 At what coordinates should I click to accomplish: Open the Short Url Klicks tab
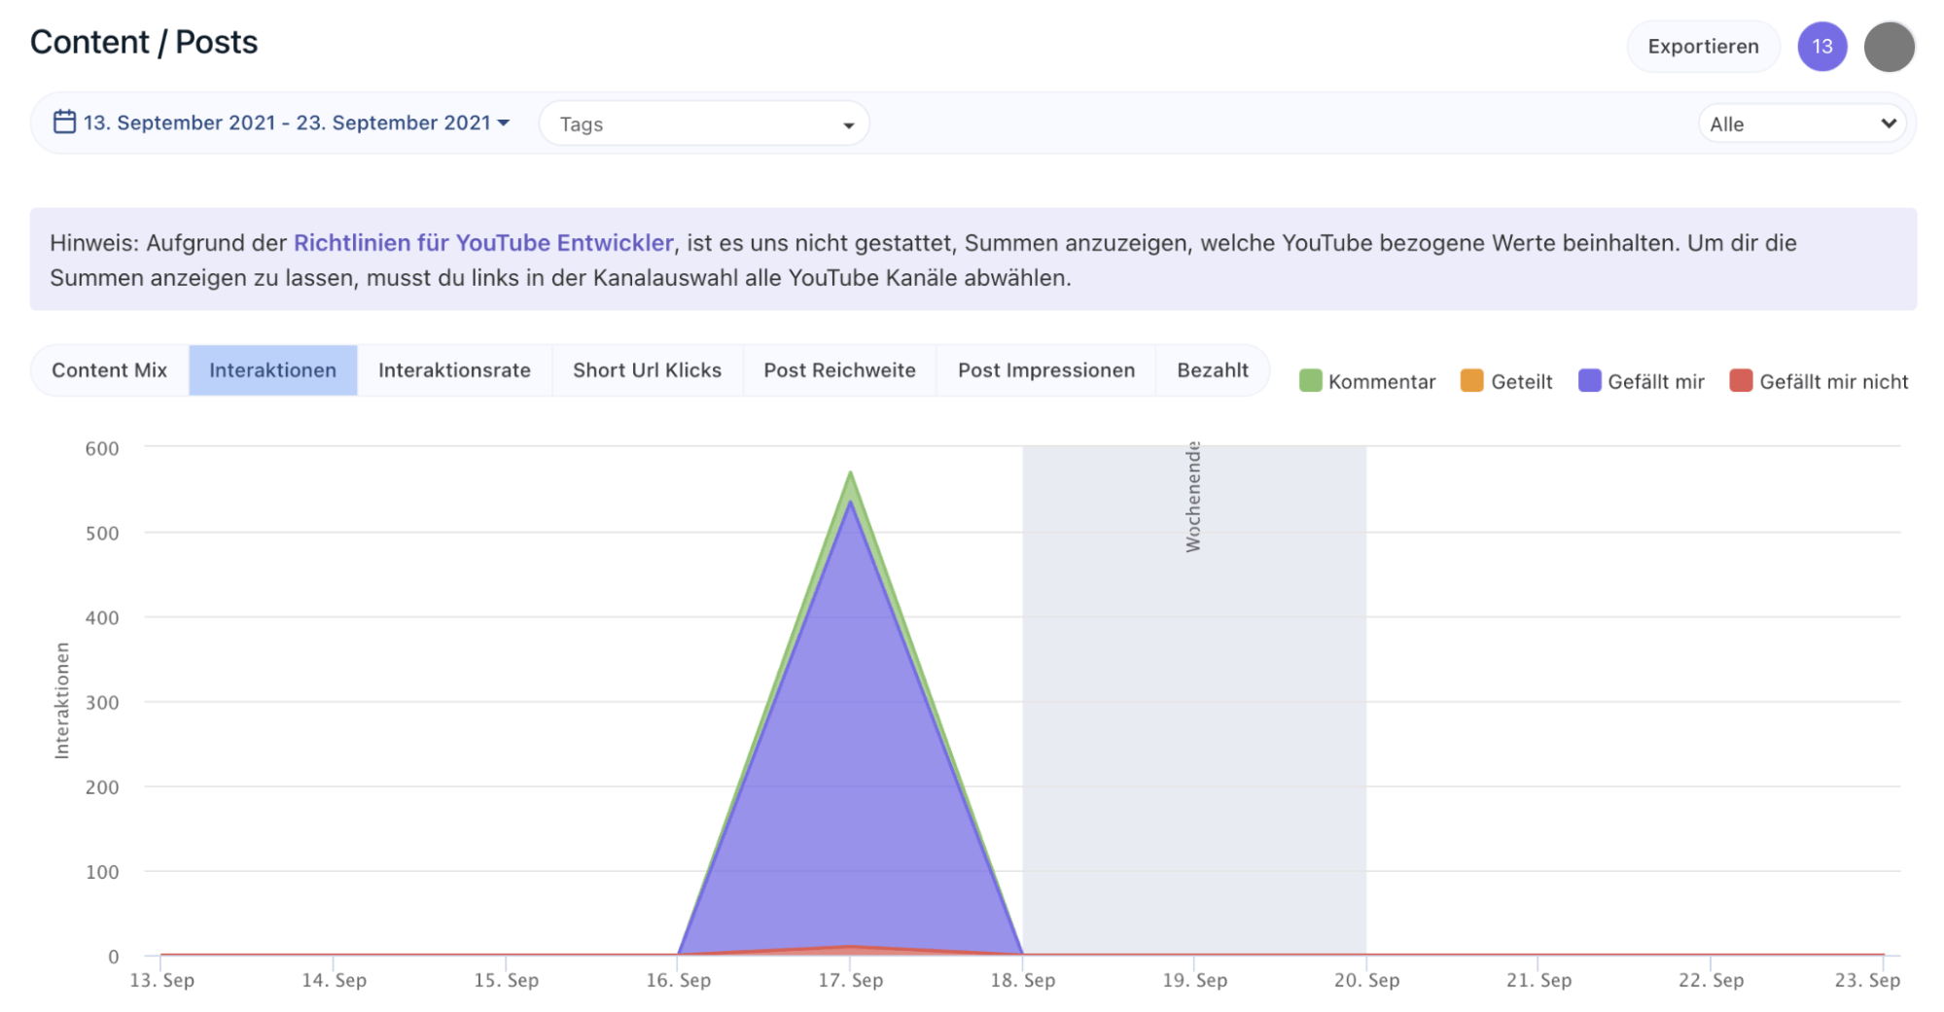[647, 370]
